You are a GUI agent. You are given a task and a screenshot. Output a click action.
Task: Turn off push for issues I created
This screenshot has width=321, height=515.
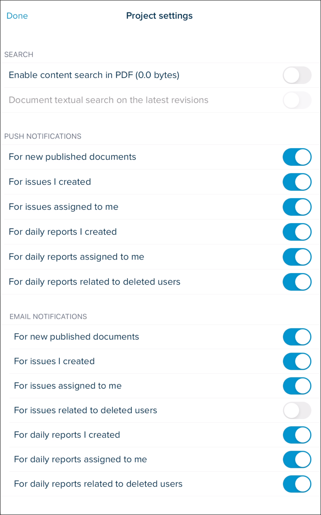(x=297, y=182)
